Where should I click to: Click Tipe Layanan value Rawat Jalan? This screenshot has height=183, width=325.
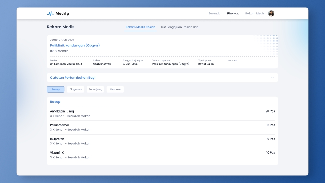pyautogui.click(x=206, y=64)
